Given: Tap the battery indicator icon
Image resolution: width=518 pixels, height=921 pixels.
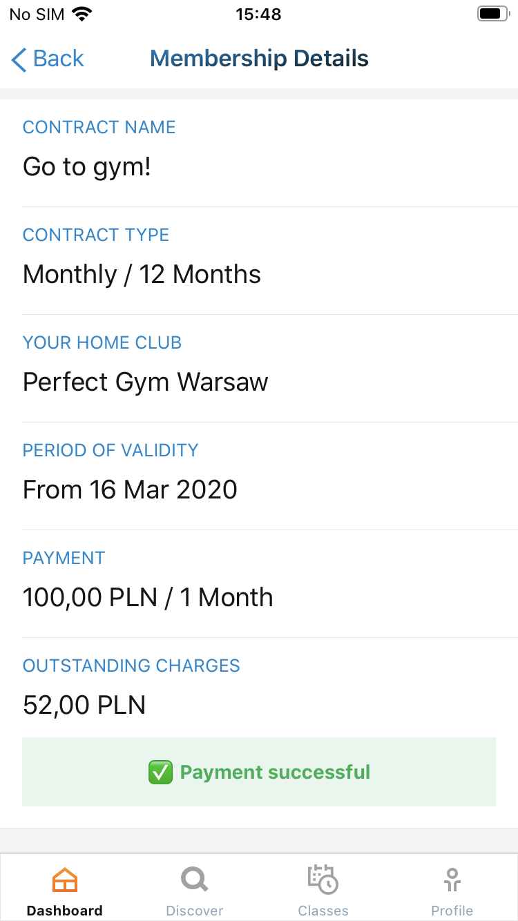Looking at the screenshot, I should coord(492,14).
